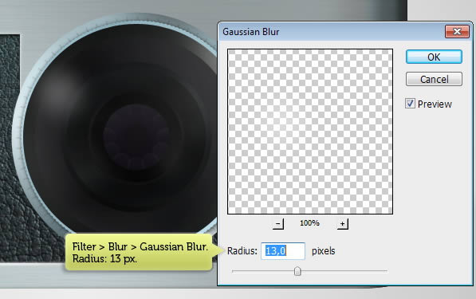
Task: Zoom out the preview with minus button
Action: [278, 224]
